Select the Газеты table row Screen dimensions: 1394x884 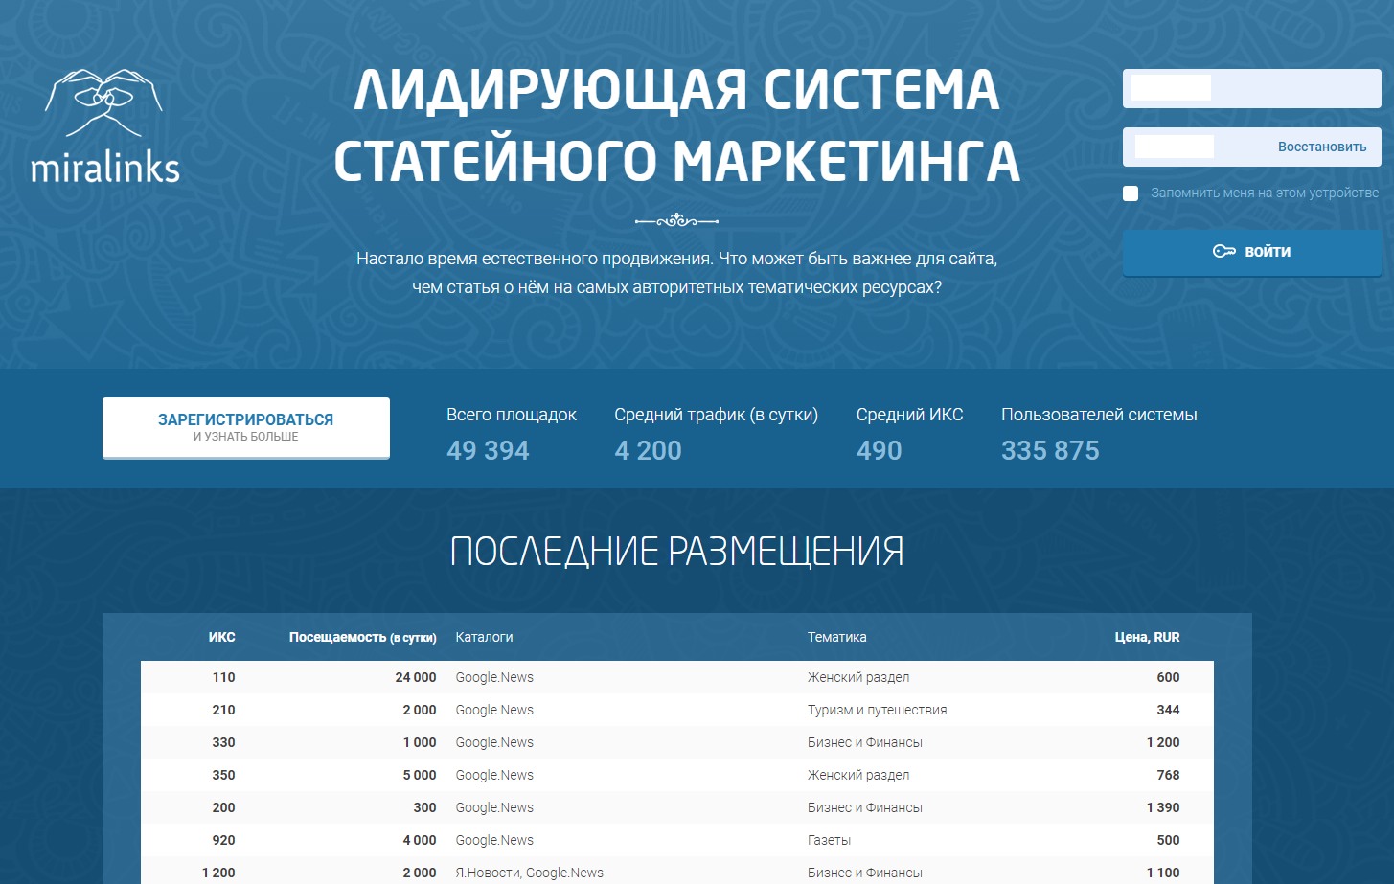pyautogui.click(x=676, y=840)
